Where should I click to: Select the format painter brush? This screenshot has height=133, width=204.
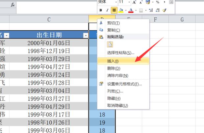coord(165,10)
